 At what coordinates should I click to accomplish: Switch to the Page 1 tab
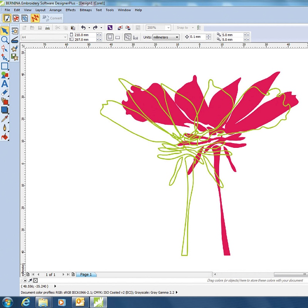[x=85, y=275]
